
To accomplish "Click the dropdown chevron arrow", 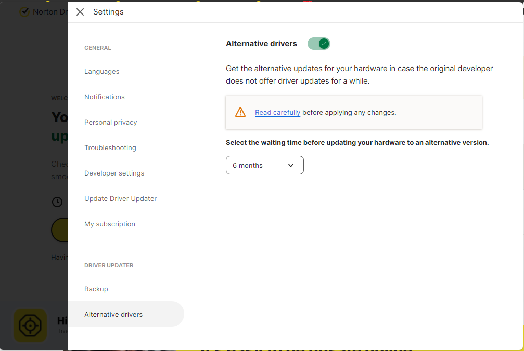I will click(291, 165).
